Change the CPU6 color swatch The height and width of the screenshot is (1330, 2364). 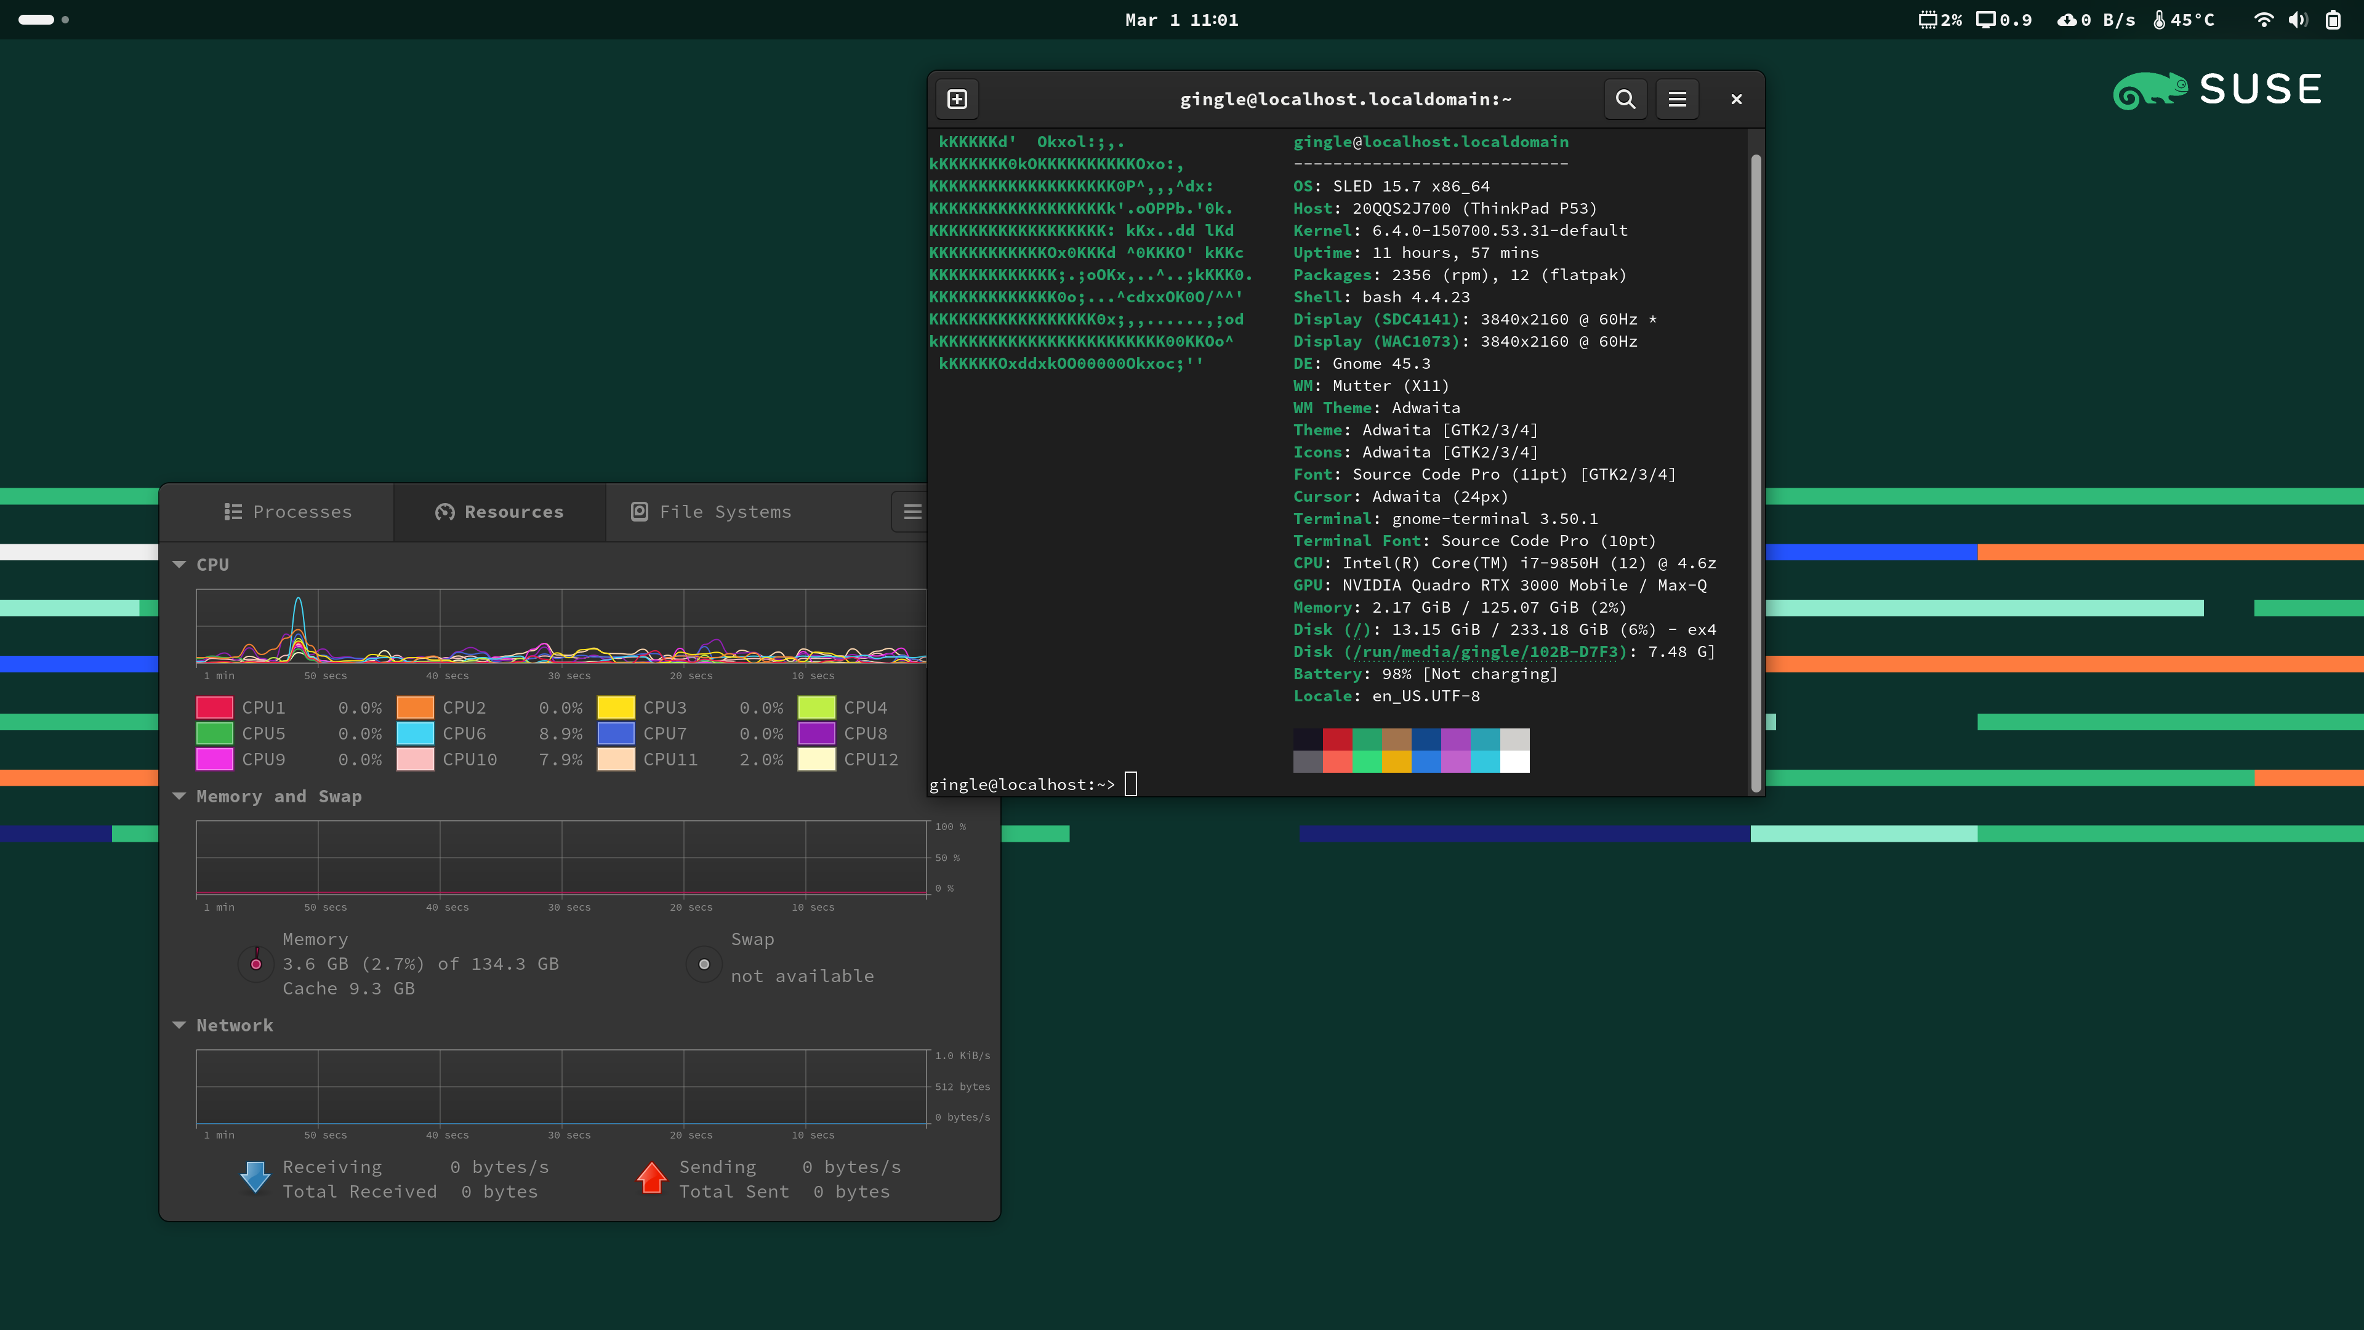(x=415, y=733)
